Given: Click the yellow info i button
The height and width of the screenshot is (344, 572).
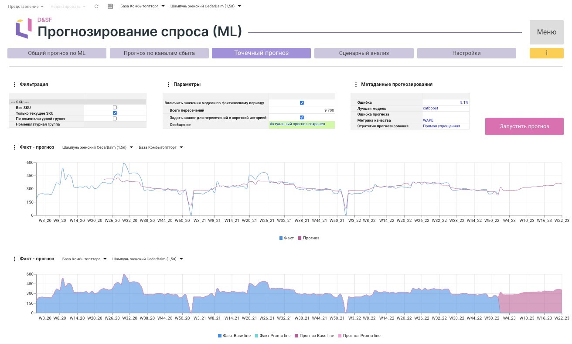Looking at the screenshot, I should click(x=547, y=53).
